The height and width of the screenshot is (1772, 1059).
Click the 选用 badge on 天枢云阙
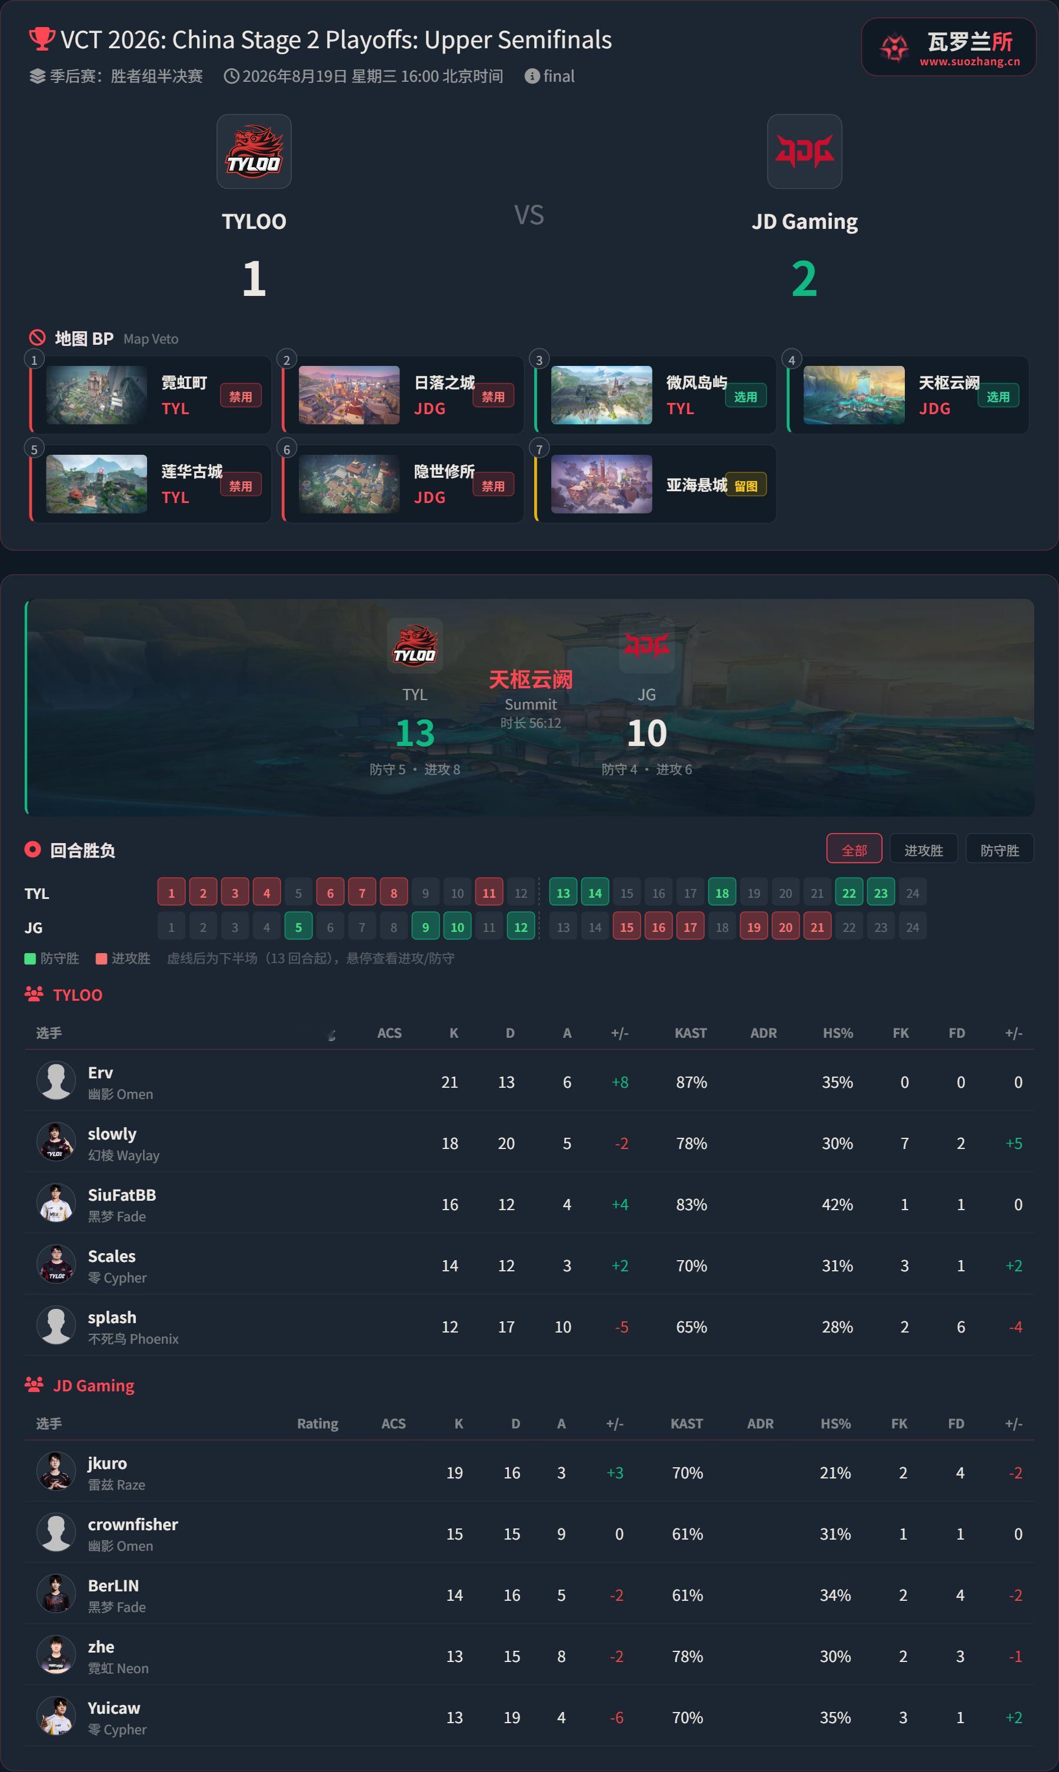[x=998, y=397]
